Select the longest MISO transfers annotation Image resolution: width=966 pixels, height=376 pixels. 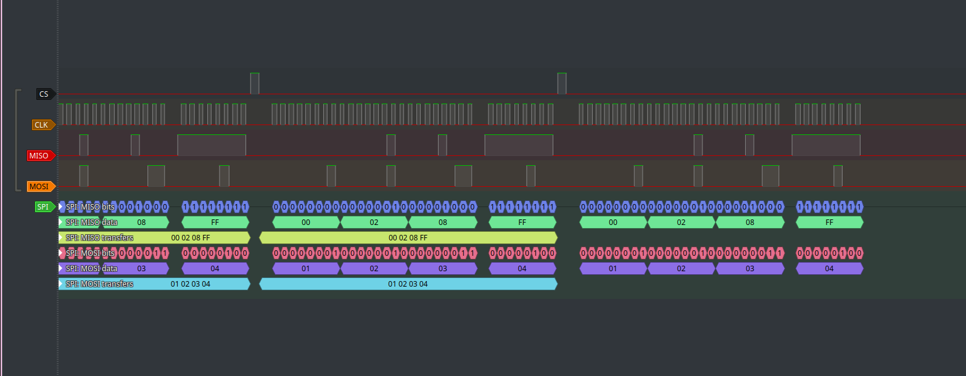point(408,237)
